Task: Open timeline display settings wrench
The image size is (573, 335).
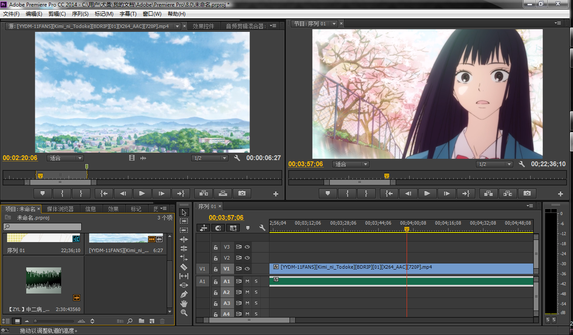Action: pos(262,228)
